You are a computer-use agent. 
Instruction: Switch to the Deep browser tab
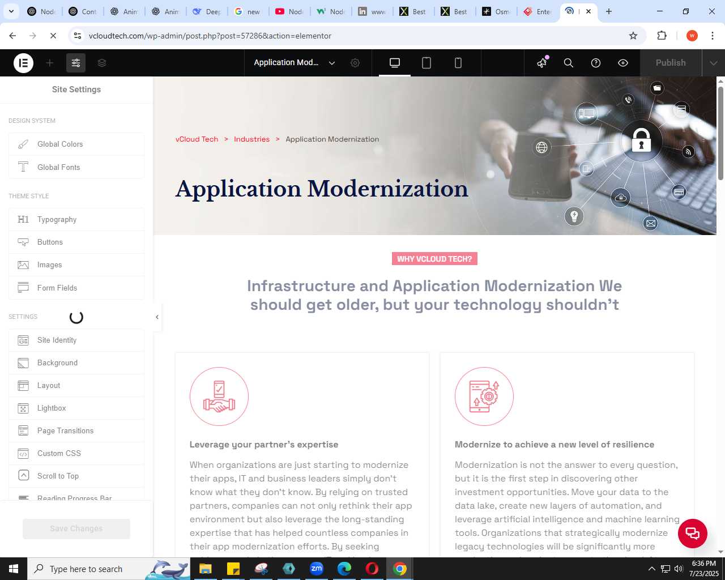[206, 11]
